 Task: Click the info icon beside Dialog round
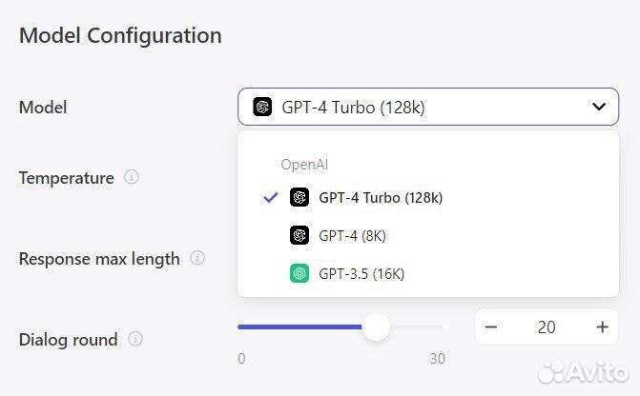[135, 339]
